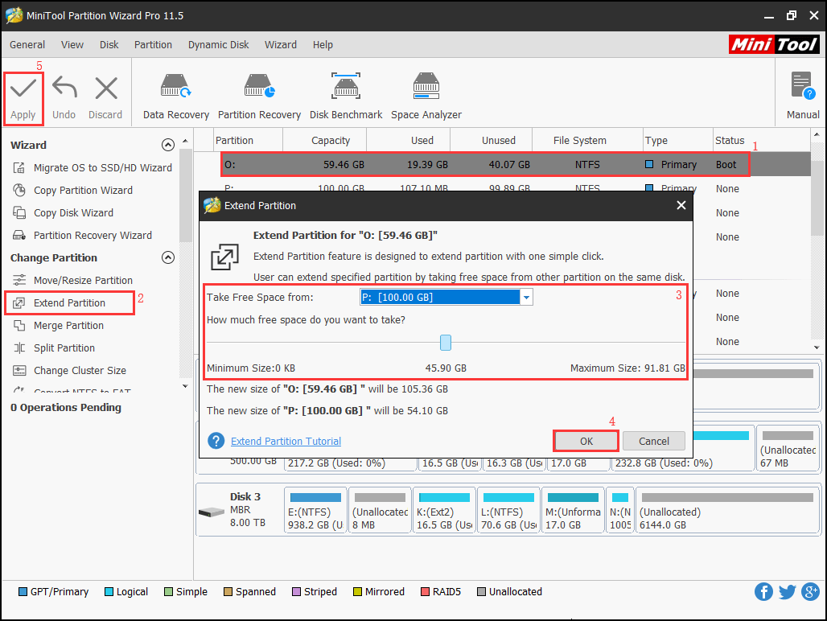
Task: Click Copy Partition Wizard icon
Action: pos(19,191)
